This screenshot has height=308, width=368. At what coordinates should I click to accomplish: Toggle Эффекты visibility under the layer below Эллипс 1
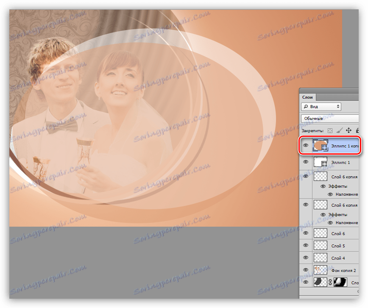click(x=323, y=186)
